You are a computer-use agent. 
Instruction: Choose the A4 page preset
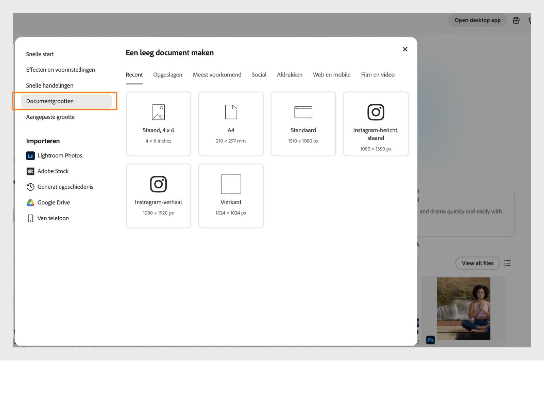(231, 124)
